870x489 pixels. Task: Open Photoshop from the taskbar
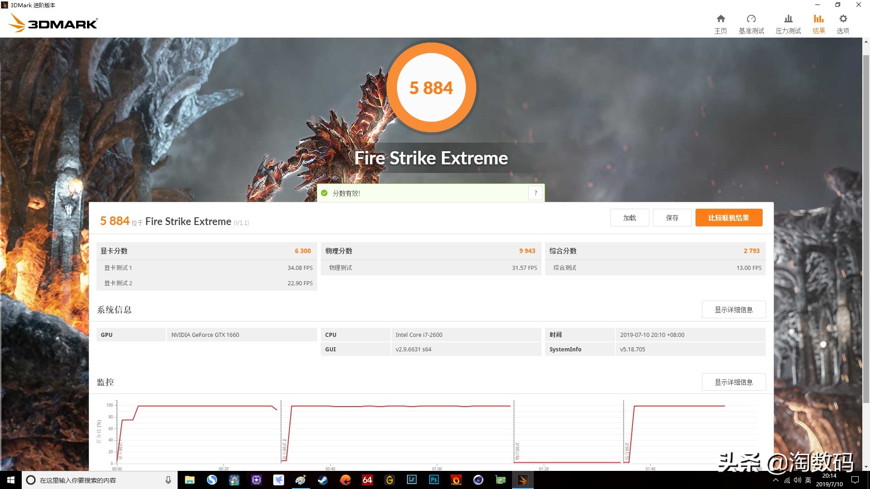[434, 480]
